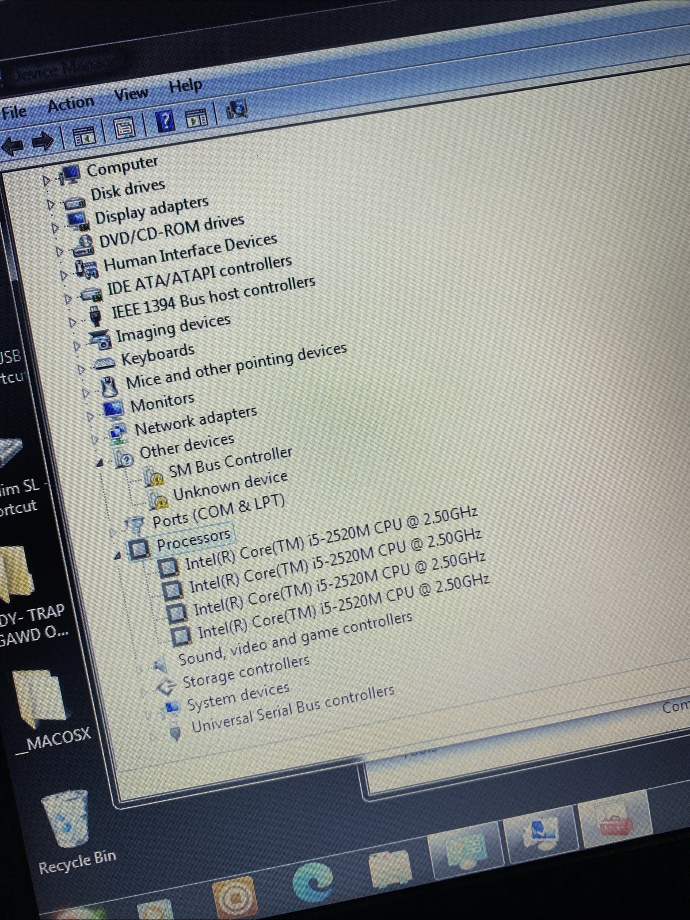Open the Recycle Bin desktop icon
The width and height of the screenshot is (690, 920).
click(67, 818)
